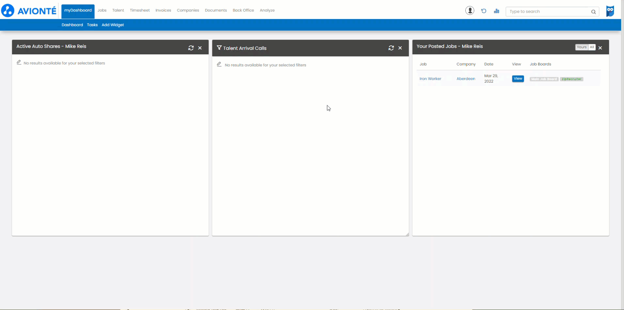Switch posted jobs filter to All
624x310 pixels.
pos(591,47)
